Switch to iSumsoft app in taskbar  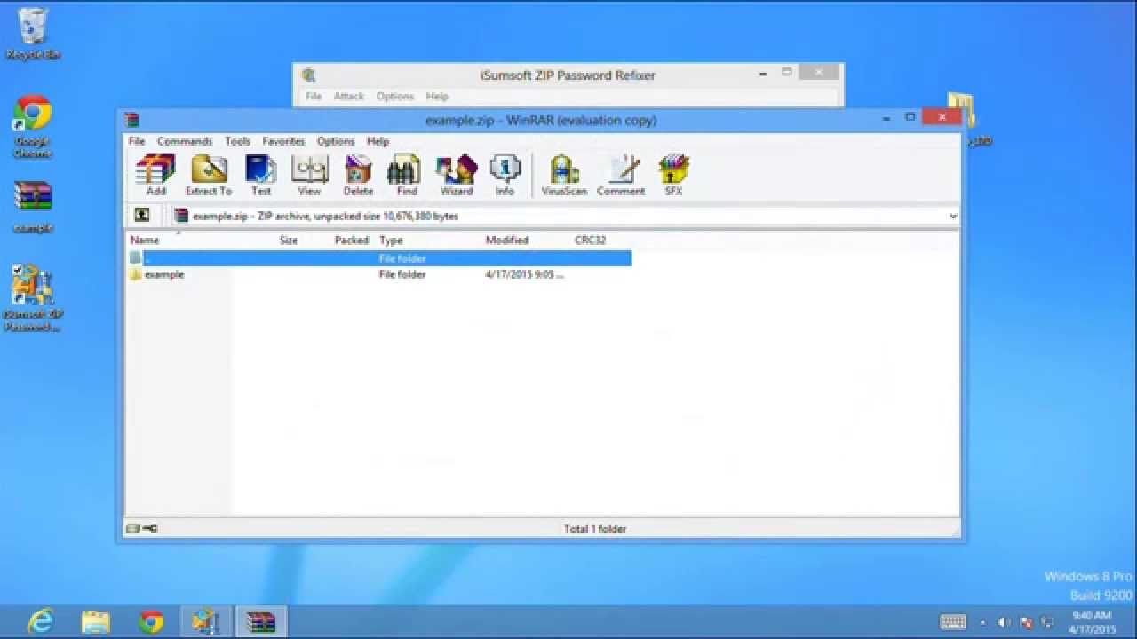206,621
